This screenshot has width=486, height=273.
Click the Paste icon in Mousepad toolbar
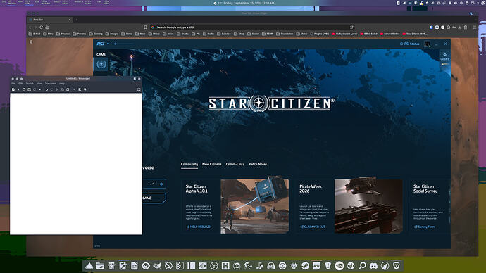click(x=68, y=89)
